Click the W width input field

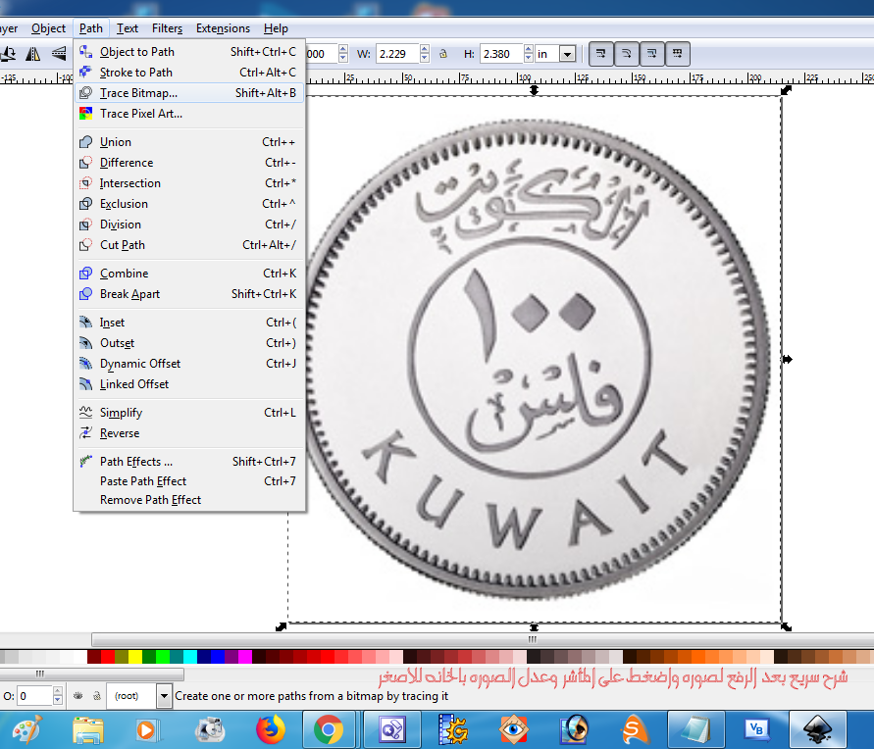pyautogui.click(x=398, y=54)
